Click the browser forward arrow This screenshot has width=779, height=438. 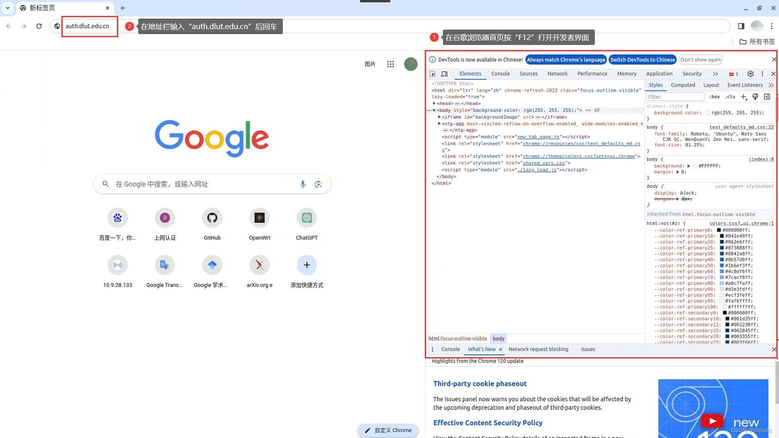point(24,26)
